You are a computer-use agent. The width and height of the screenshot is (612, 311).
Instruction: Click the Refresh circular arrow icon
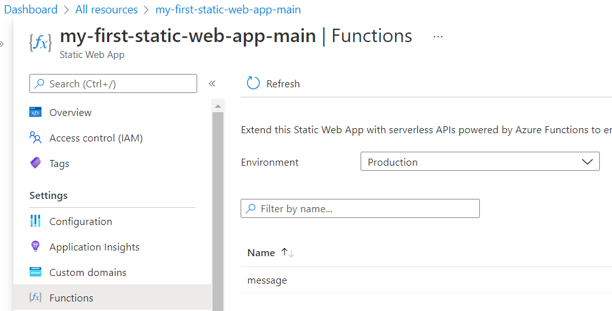[x=253, y=83]
